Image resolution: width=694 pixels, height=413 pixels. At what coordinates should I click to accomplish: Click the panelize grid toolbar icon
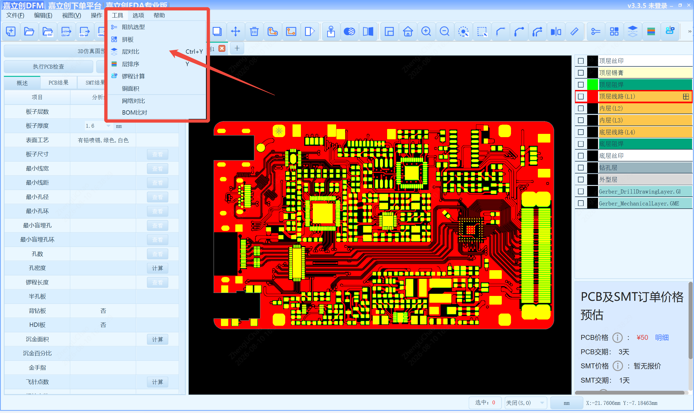(614, 31)
